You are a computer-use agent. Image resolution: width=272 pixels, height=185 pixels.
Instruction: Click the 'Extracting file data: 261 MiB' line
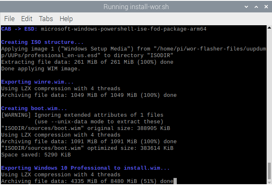87,62
